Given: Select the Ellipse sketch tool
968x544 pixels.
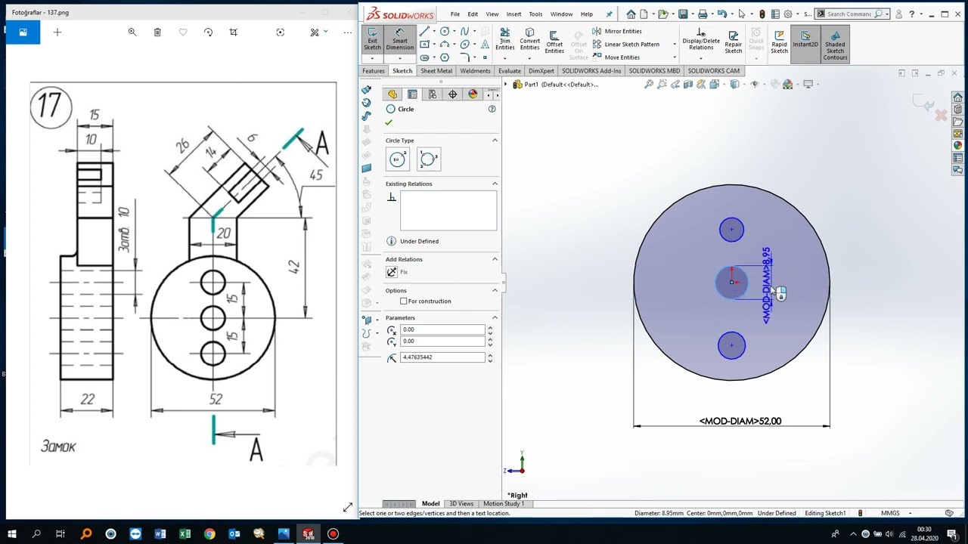Looking at the screenshot, I should click(464, 45).
